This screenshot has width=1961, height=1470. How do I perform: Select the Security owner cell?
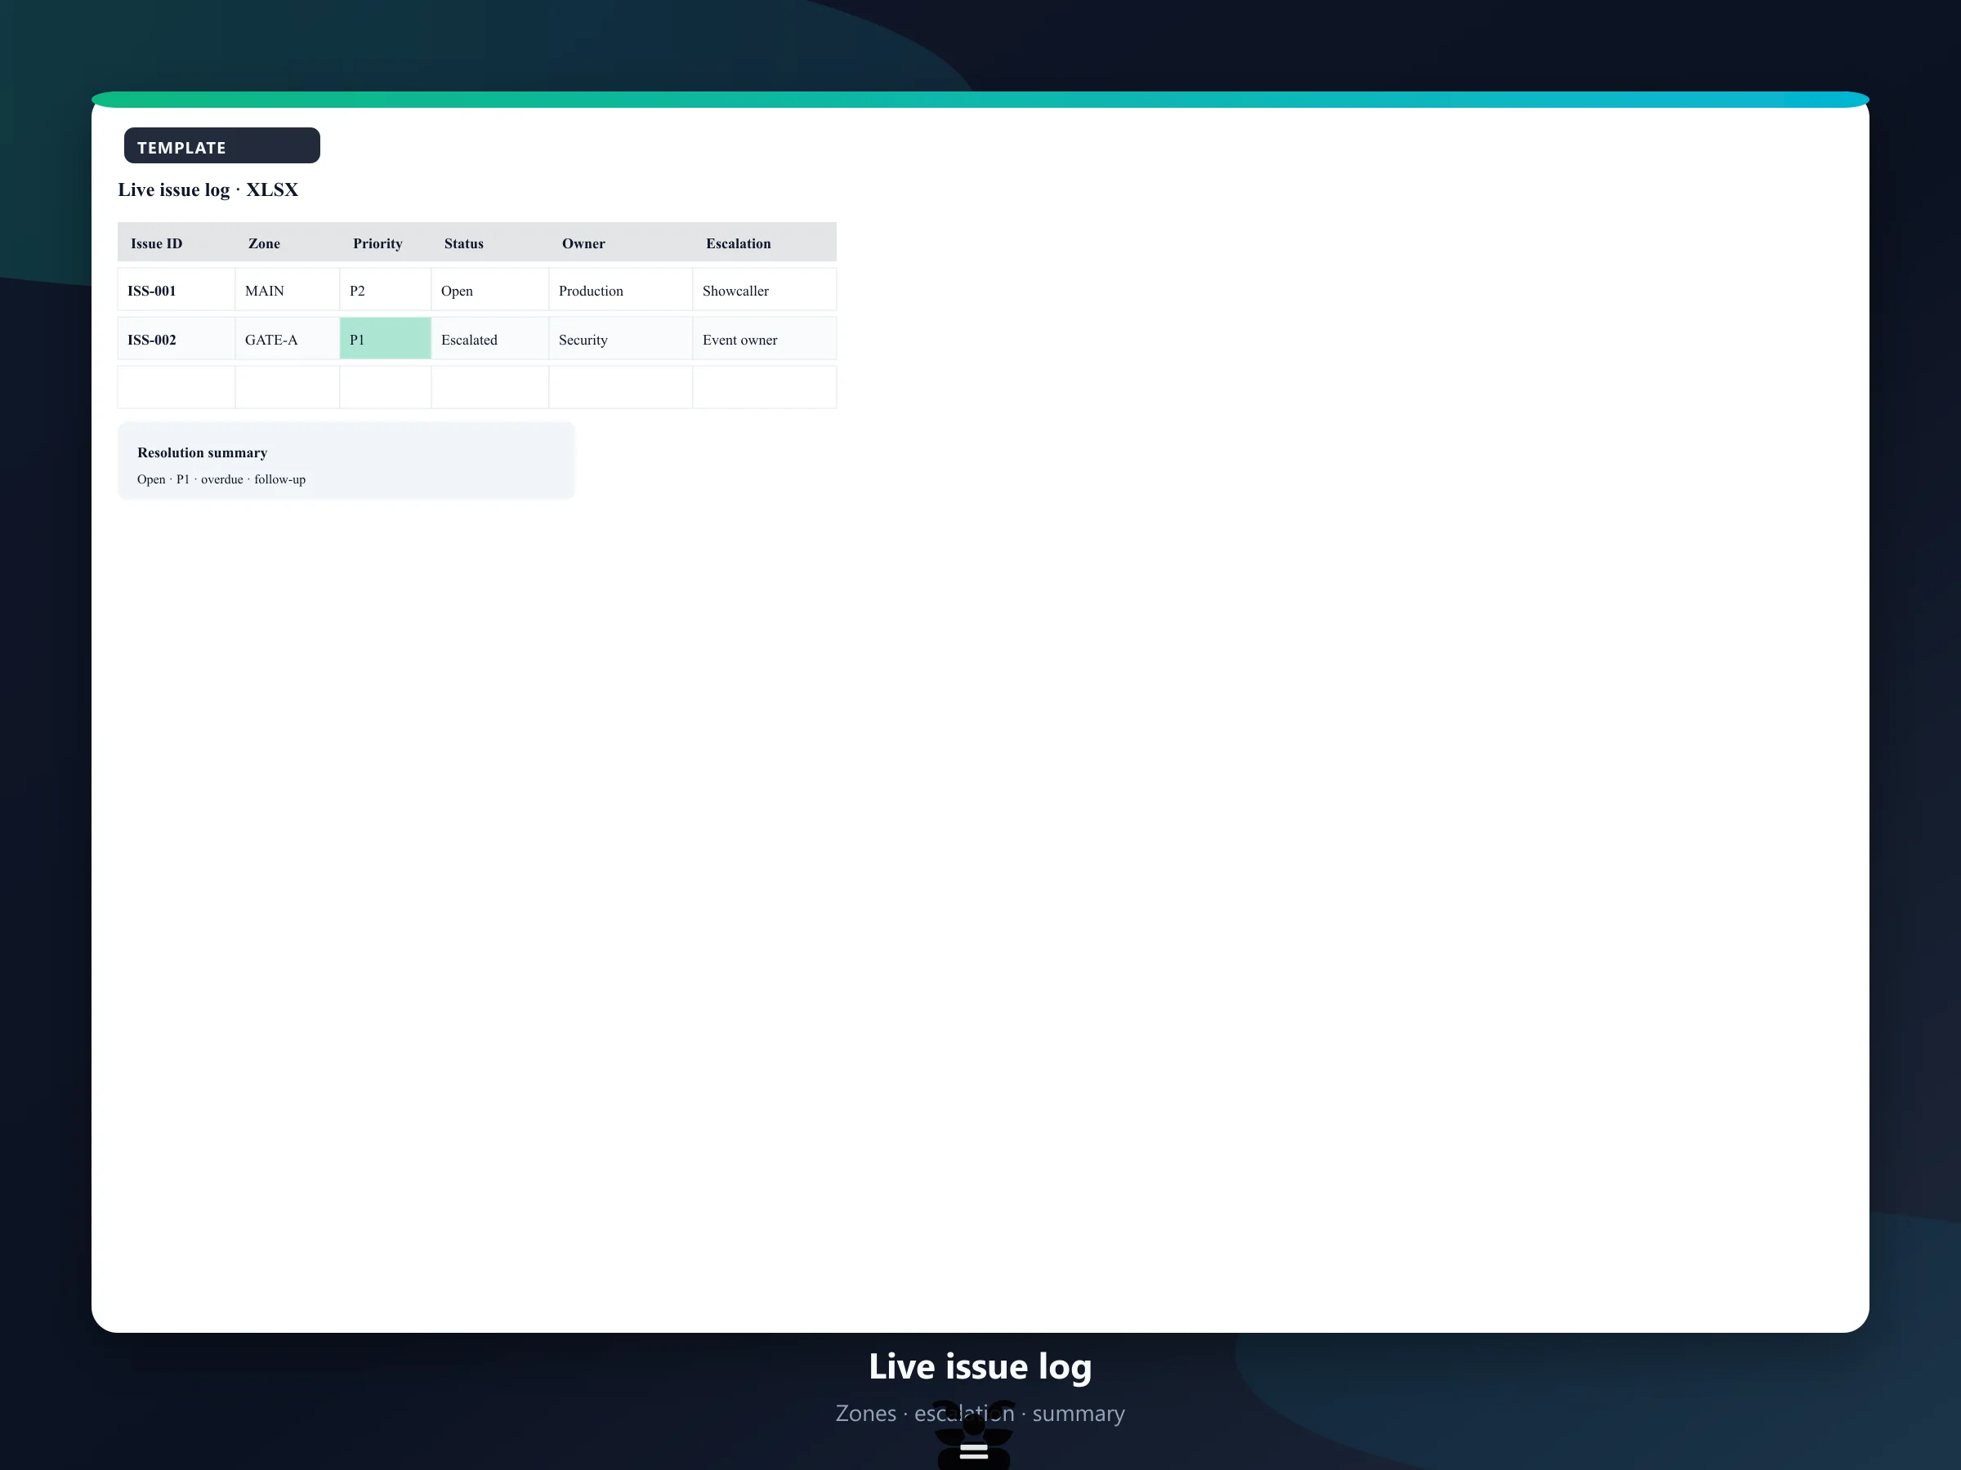620,338
